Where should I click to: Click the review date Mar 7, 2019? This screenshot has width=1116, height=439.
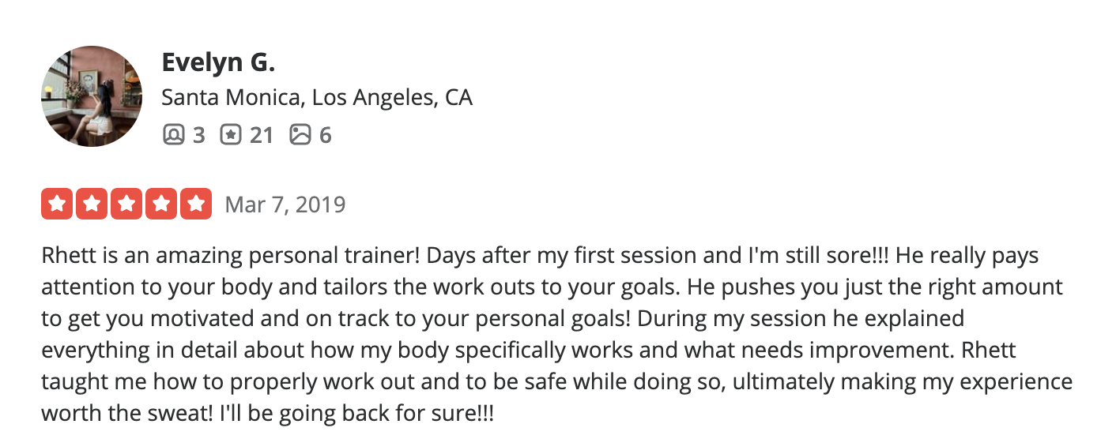tap(285, 204)
